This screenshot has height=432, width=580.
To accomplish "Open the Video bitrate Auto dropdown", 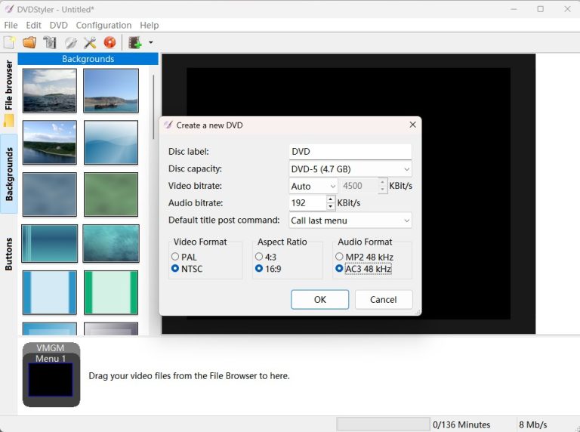I will click(313, 186).
